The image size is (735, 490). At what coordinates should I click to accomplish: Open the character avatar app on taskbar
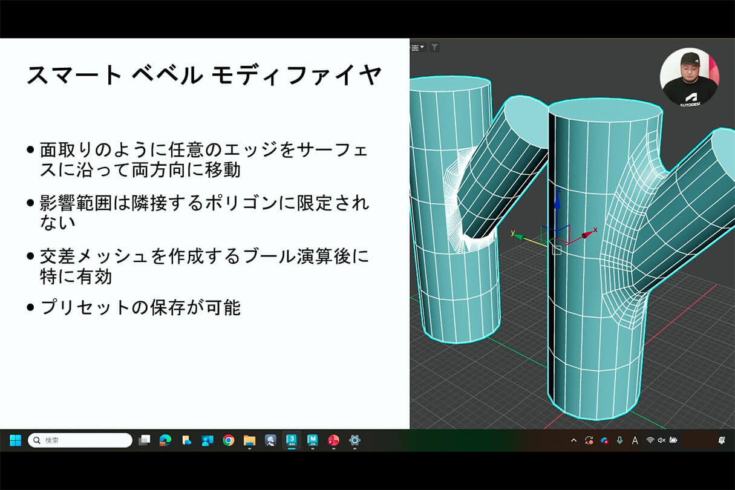click(x=270, y=440)
